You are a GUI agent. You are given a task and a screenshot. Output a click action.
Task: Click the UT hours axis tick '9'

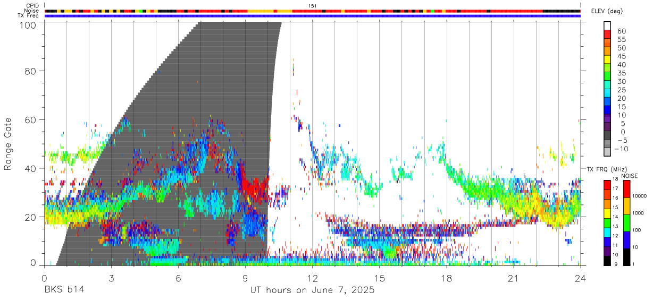click(x=245, y=278)
